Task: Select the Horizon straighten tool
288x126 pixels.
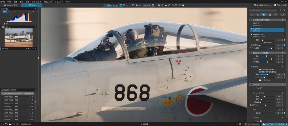Action: pos(167,5)
